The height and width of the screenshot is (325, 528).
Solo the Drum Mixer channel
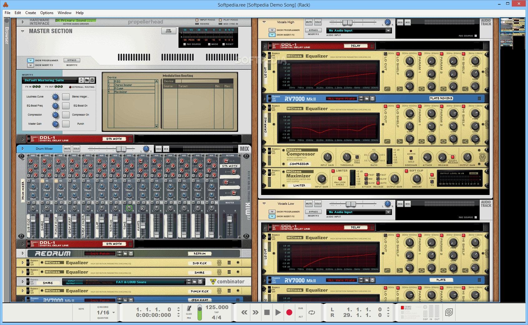(76, 149)
